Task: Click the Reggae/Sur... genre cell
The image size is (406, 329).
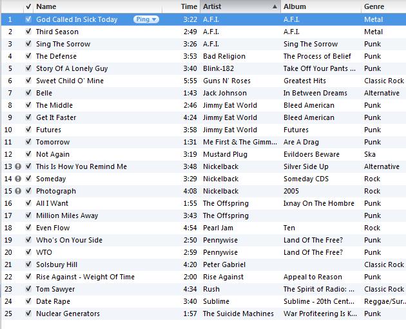Action: click(x=384, y=301)
